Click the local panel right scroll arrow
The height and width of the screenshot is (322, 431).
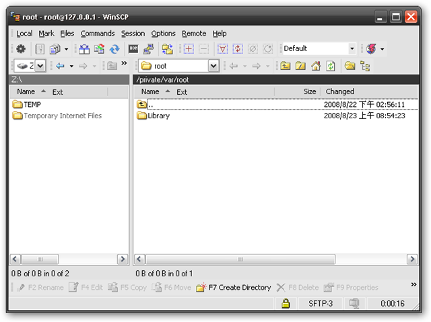click(123, 259)
